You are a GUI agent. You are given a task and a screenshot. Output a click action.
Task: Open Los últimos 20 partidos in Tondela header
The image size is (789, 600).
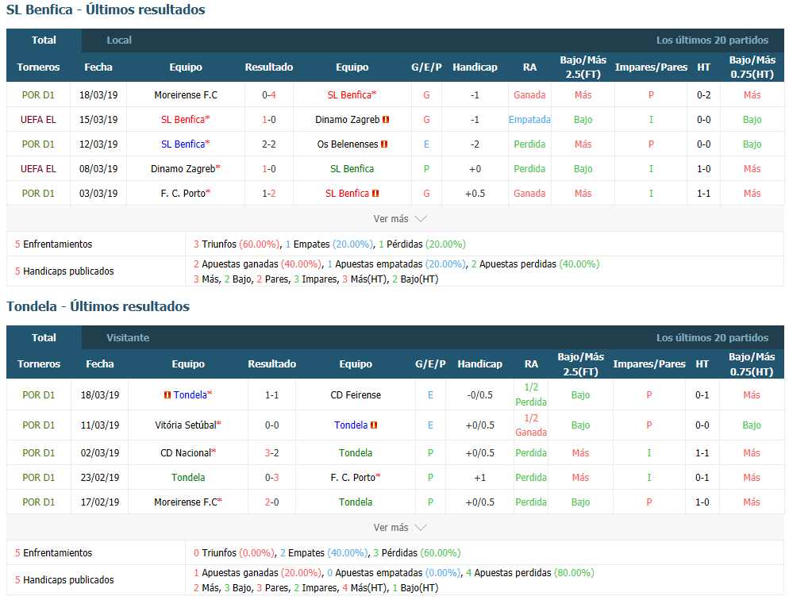pyautogui.click(x=712, y=337)
